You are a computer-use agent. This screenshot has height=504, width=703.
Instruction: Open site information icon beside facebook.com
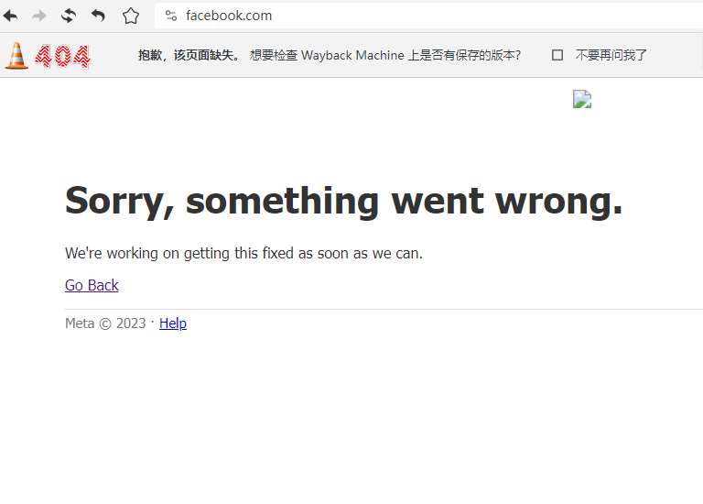(x=171, y=16)
